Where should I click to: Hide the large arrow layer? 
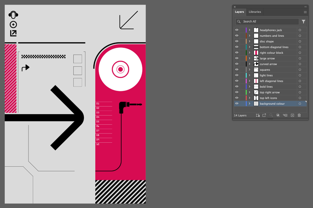(x=237, y=58)
